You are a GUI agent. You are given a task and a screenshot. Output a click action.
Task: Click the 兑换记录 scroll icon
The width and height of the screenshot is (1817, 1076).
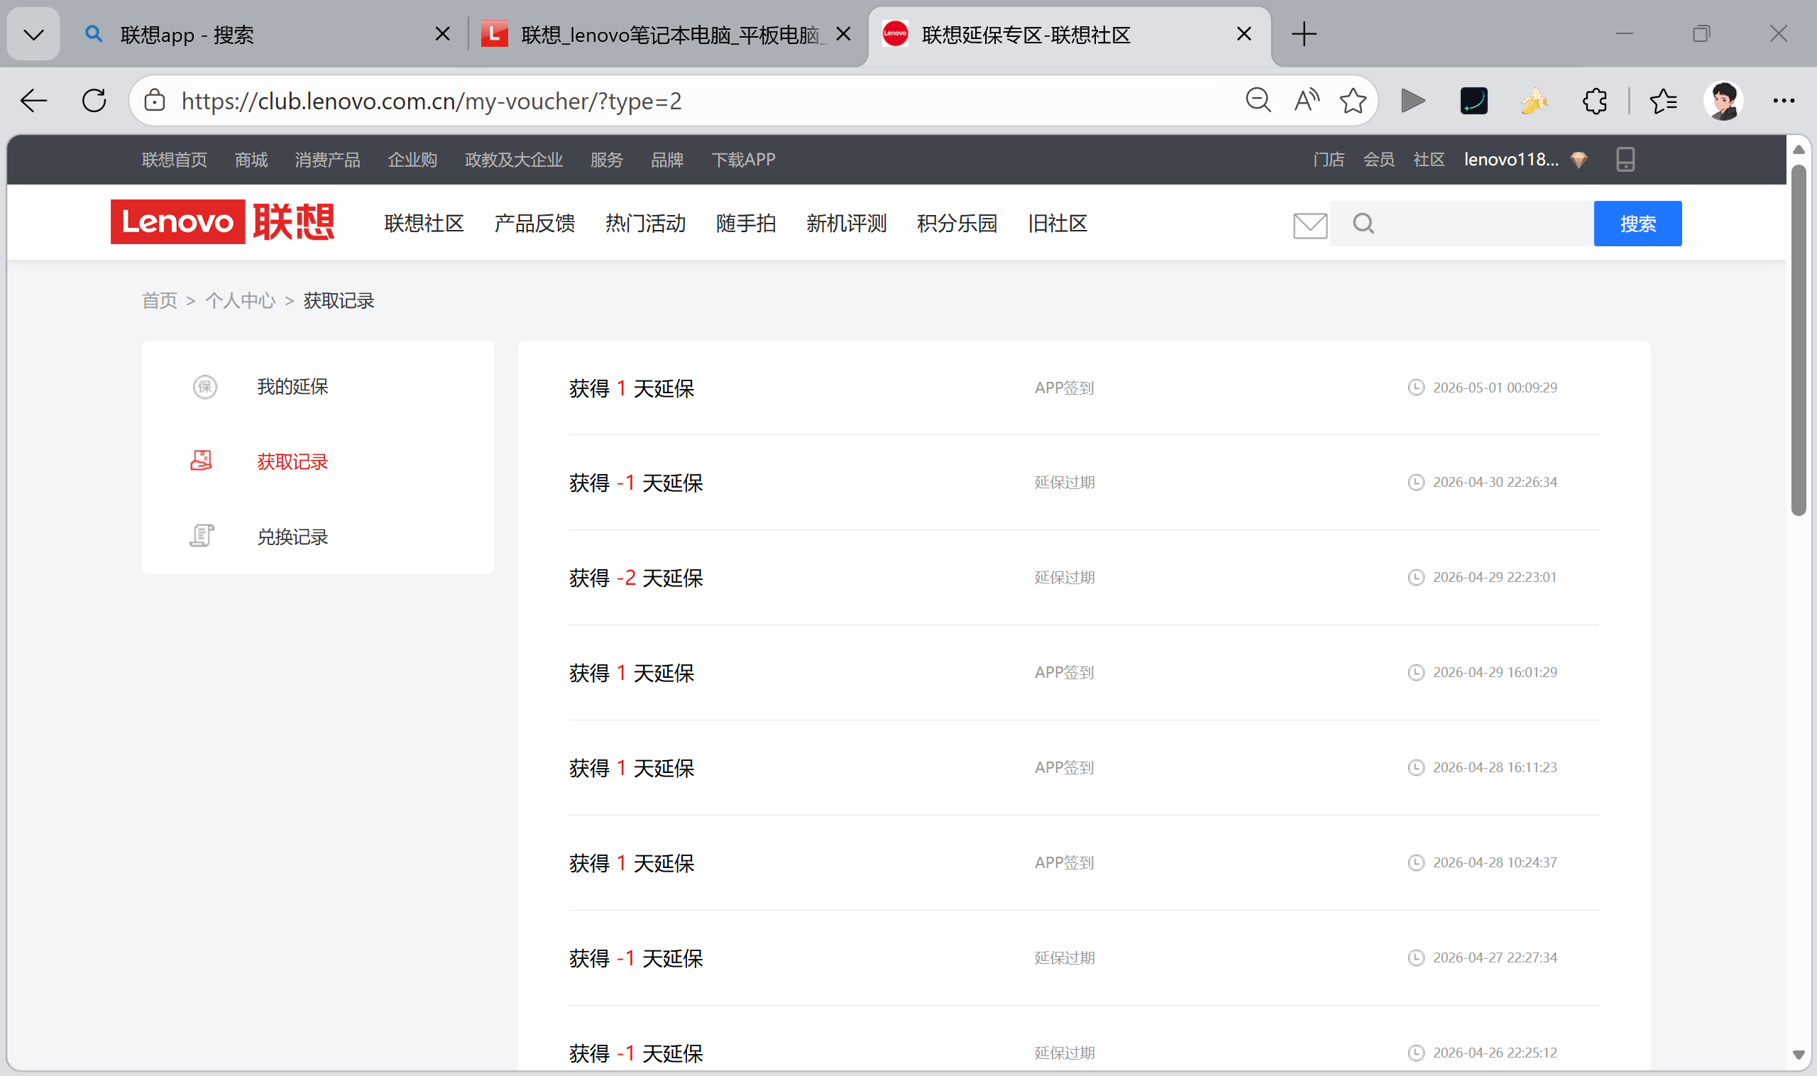(x=202, y=536)
